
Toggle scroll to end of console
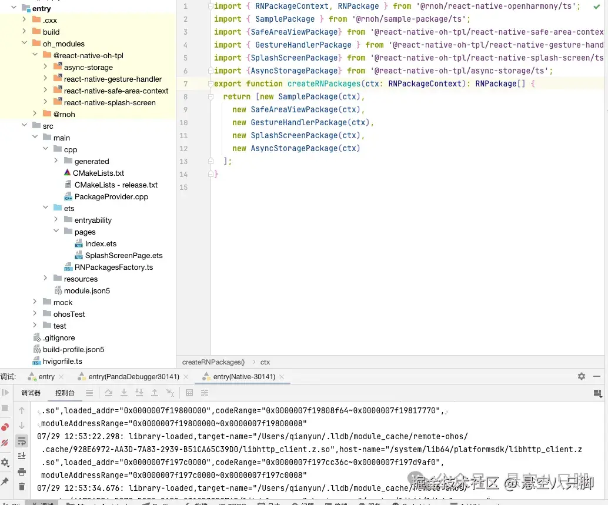(22, 456)
